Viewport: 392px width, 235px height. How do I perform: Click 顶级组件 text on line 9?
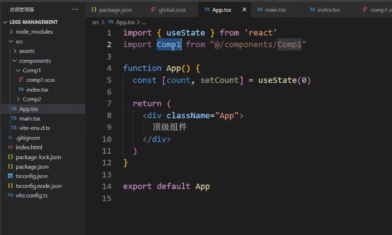coord(169,127)
